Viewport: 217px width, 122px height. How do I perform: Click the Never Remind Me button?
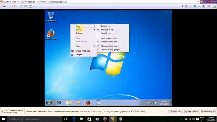(208, 111)
